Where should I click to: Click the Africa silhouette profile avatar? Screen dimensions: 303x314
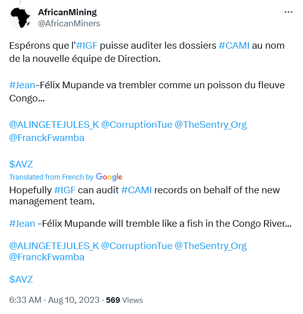20,18
